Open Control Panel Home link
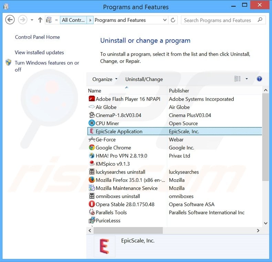 37,37
